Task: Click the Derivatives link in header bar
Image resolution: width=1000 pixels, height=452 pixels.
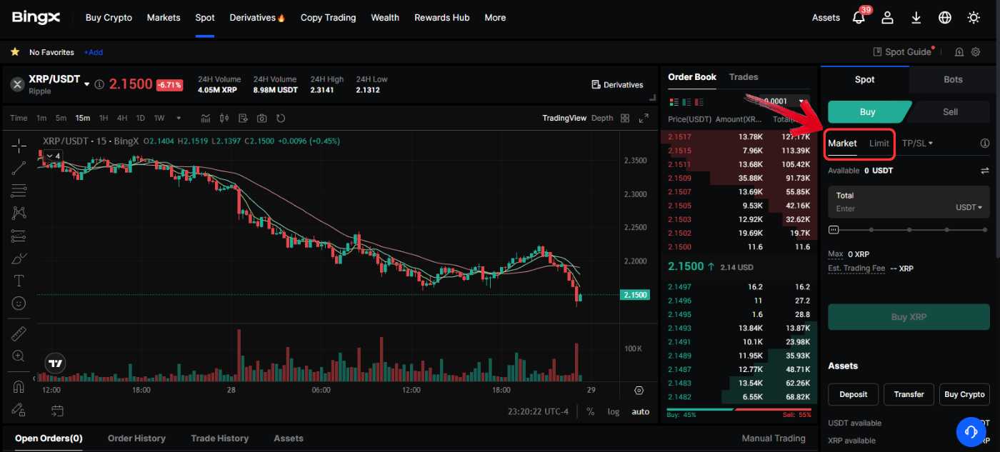Action: tap(617, 84)
